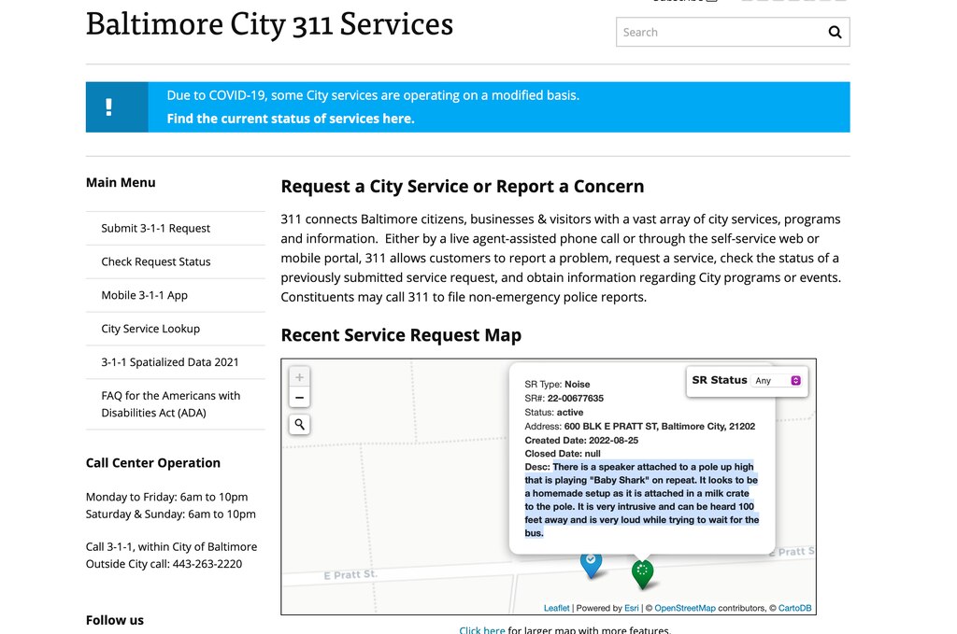Click 'Find the current status of services here'
Image resolution: width=957 pixels, height=634 pixels.
click(x=290, y=118)
